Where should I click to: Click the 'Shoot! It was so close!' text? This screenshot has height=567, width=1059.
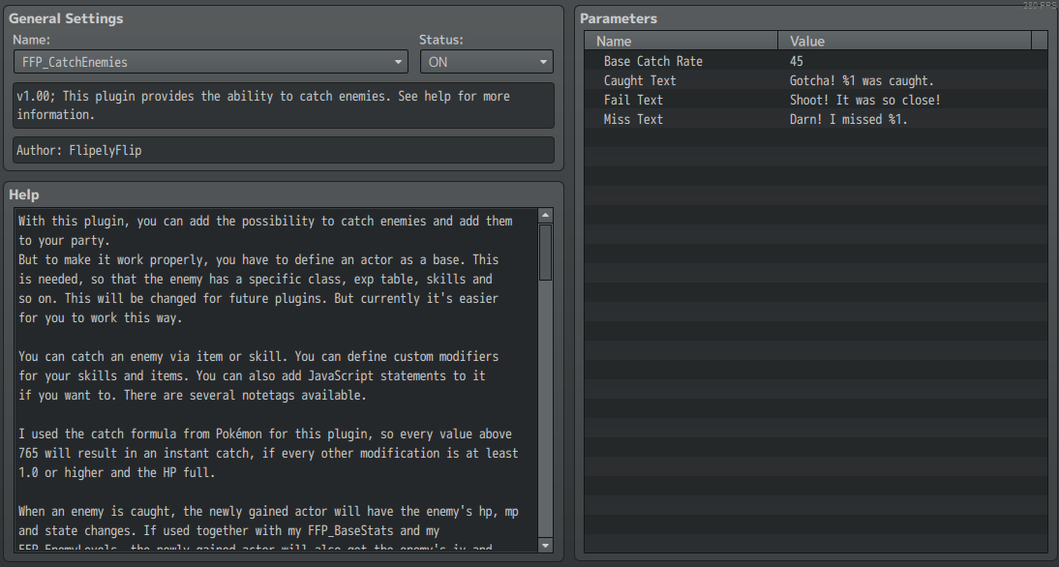point(866,100)
